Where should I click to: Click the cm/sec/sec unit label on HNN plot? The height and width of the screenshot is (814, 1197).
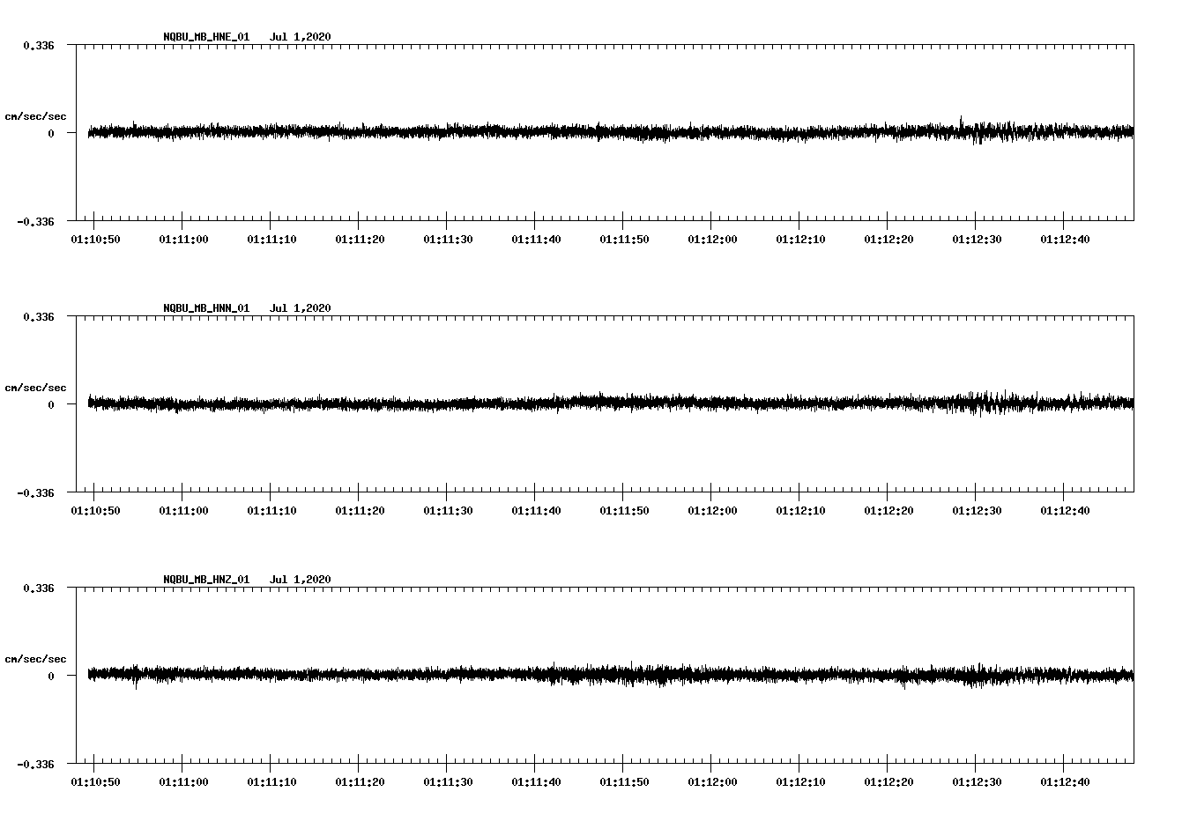coord(35,388)
